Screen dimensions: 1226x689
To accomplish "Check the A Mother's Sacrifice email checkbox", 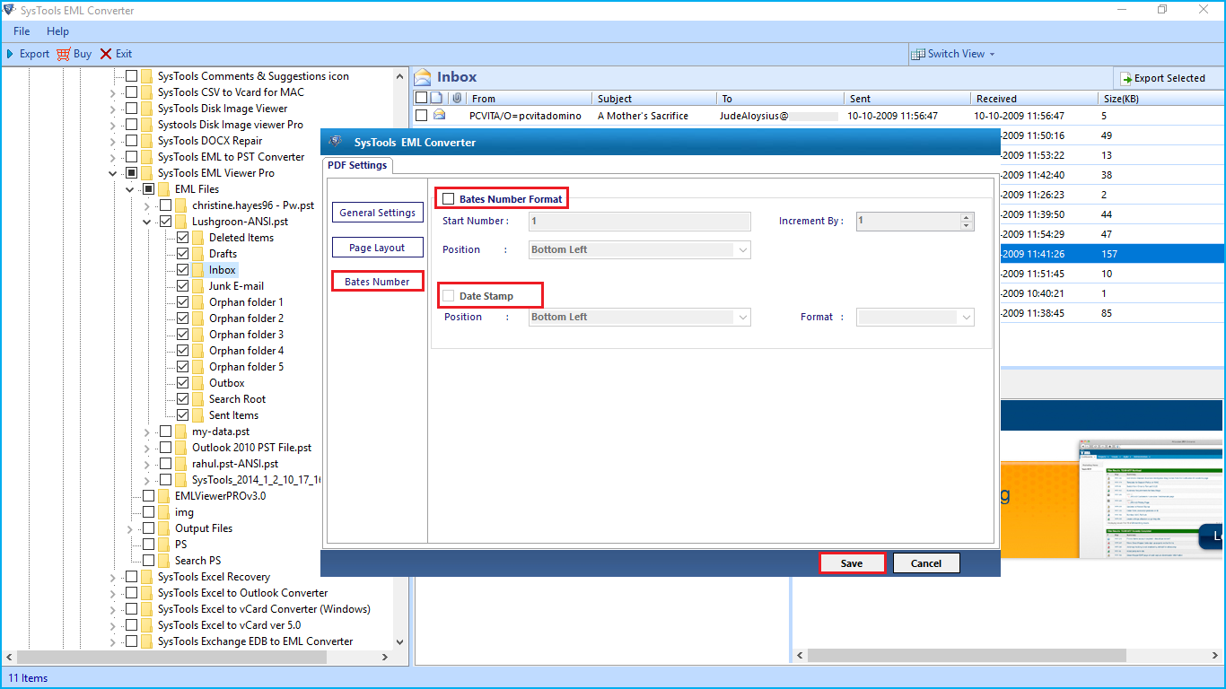I will [421, 116].
